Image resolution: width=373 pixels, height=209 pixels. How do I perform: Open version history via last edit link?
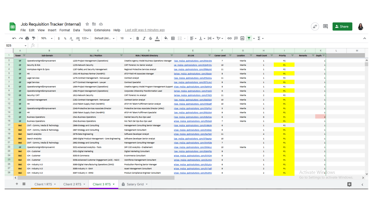pos(145,30)
